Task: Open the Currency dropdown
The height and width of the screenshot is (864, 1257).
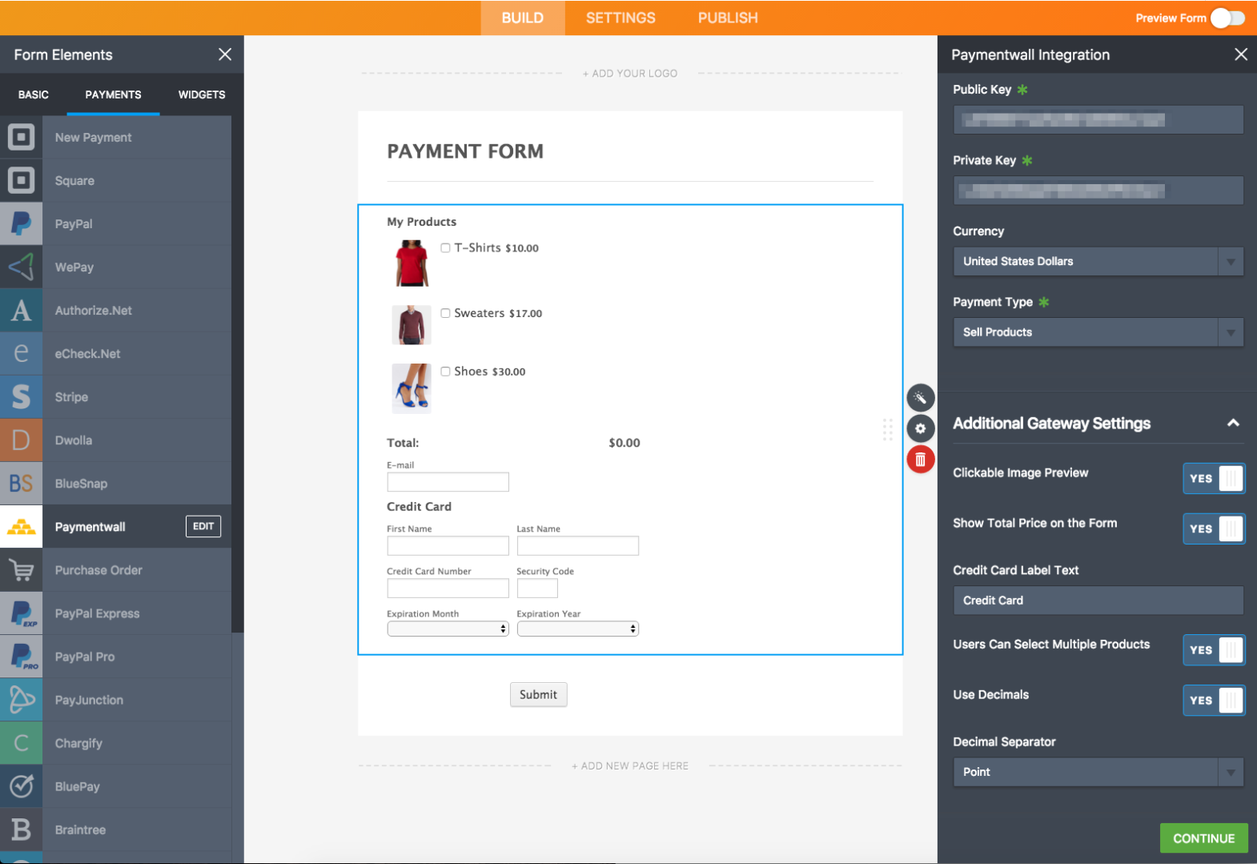Action: pyautogui.click(x=1098, y=262)
